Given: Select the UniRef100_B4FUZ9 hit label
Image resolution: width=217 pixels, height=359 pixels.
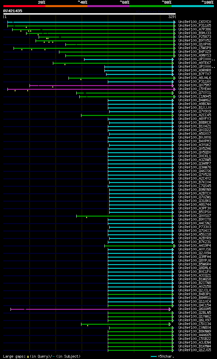Looking at the screenshot, I should (195, 52).
